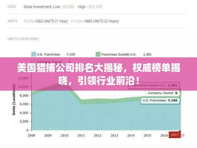
Task: Click the Company Owned legend label
Action: (50, 62)
